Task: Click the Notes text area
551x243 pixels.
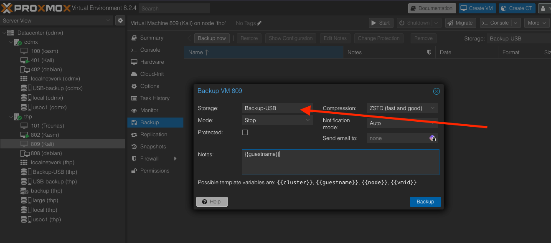Action: 340,162
